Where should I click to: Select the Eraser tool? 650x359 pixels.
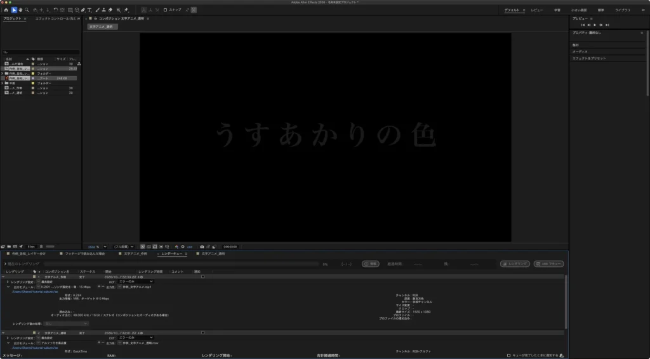point(110,10)
